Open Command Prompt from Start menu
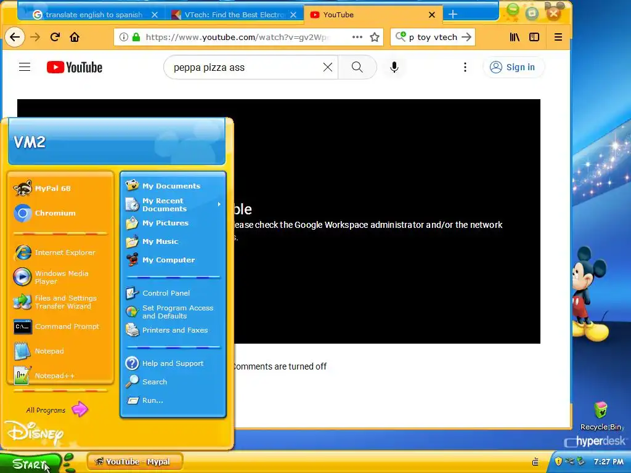The width and height of the screenshot is (631, 473). tap(60, 326)
